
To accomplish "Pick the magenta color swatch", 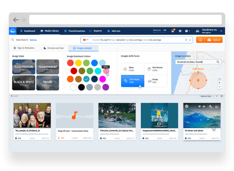I will coord(103,79).
